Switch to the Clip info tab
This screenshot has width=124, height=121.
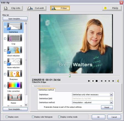point(13,8)
